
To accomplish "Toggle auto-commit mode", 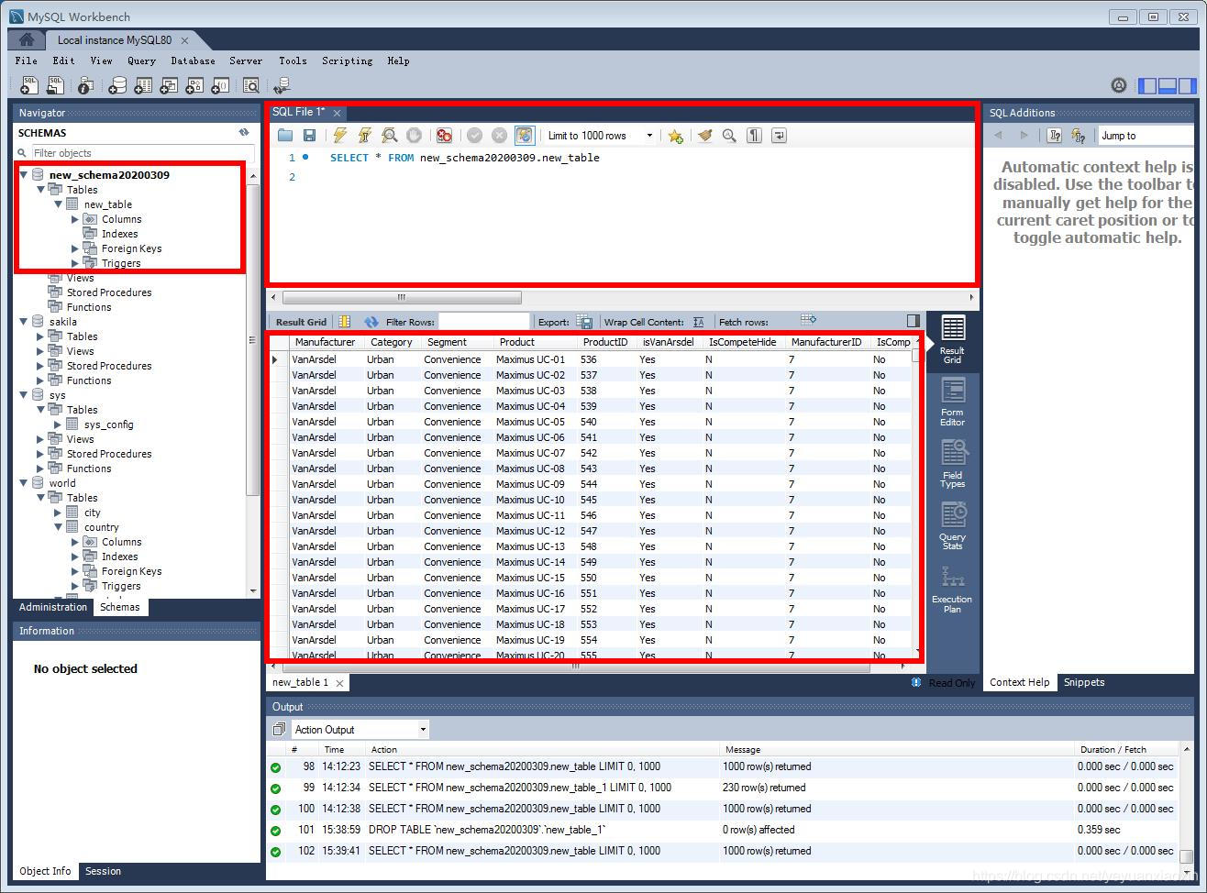I will coord(525,136).
